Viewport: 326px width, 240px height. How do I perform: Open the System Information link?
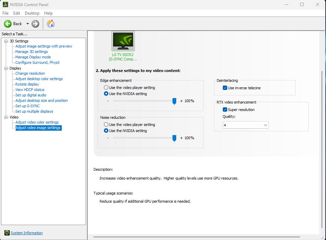click(x=26, y=233)
